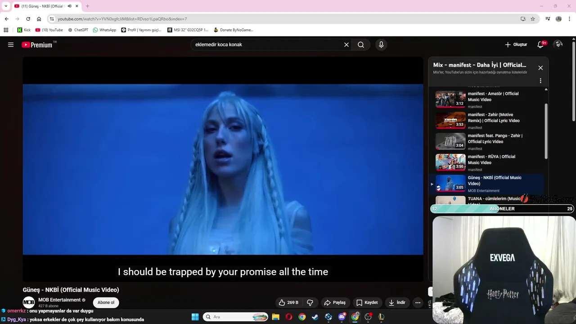The width and height of the screenshot is (576, 324).
Task: Open the Chrome apps grid shortcut
Action: click(x=6, y=30)
